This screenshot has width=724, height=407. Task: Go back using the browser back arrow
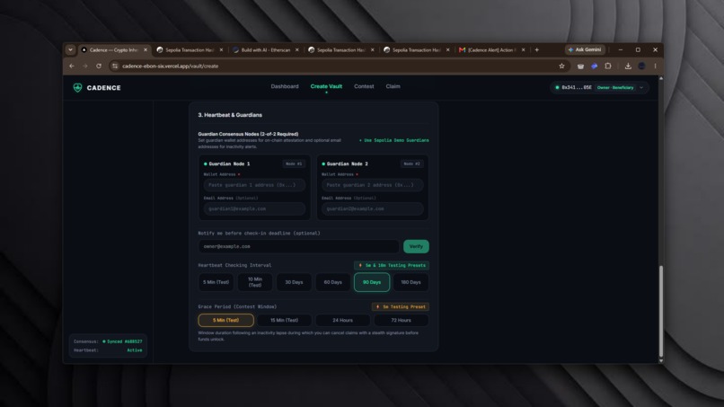click(x=72, y=66)
